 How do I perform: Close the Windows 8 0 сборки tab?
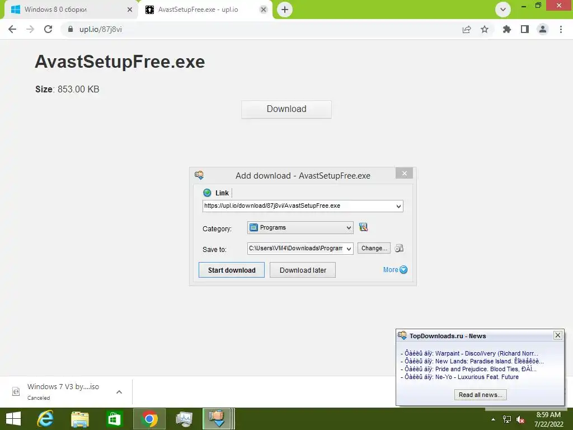click(x=129, y=10)
